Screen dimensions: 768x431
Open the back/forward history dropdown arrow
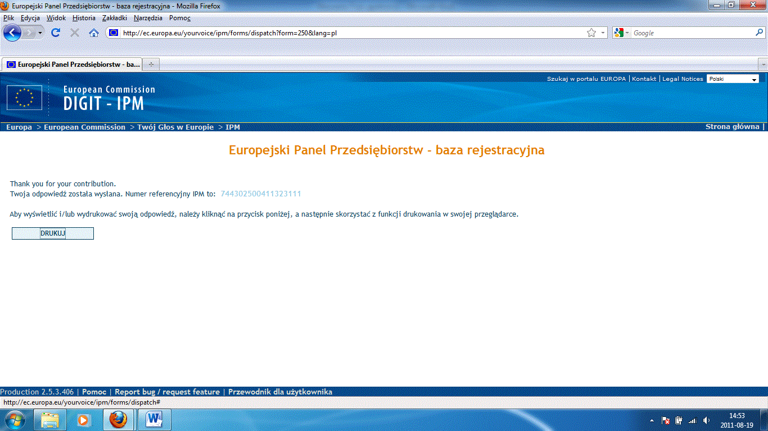click(40, 33)
